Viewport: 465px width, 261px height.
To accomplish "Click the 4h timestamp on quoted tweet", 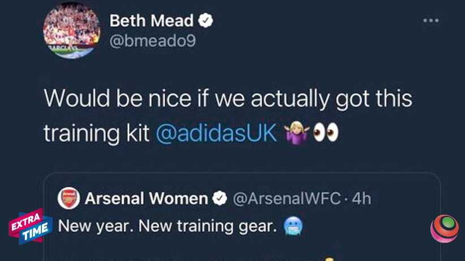I will coord(362,198).
